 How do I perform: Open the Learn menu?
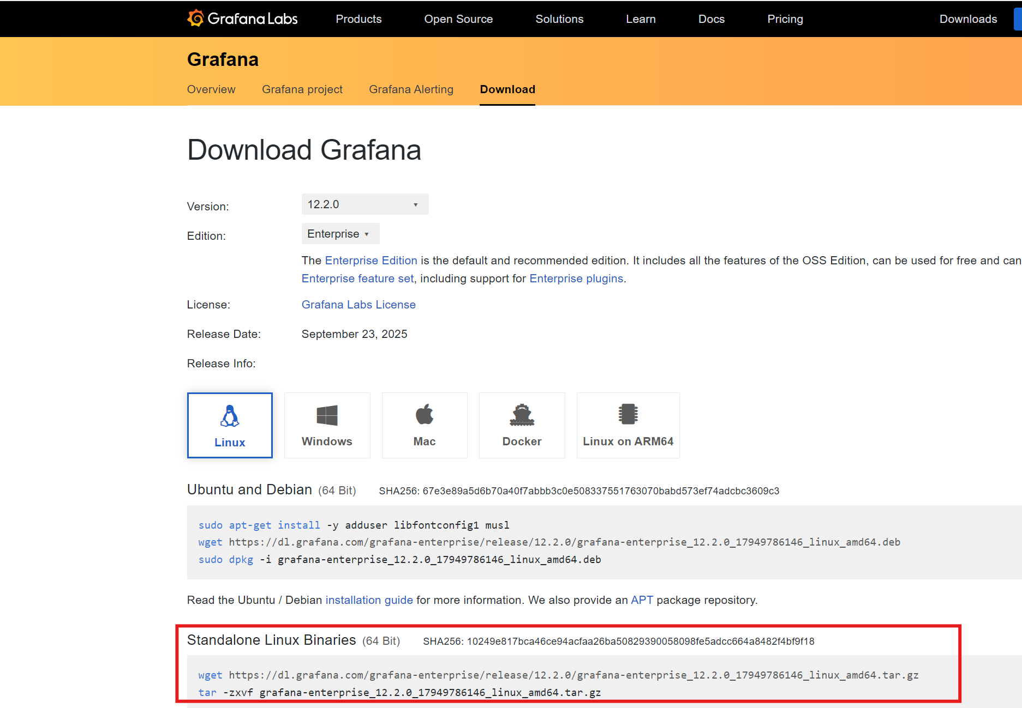tap(641, 19)
